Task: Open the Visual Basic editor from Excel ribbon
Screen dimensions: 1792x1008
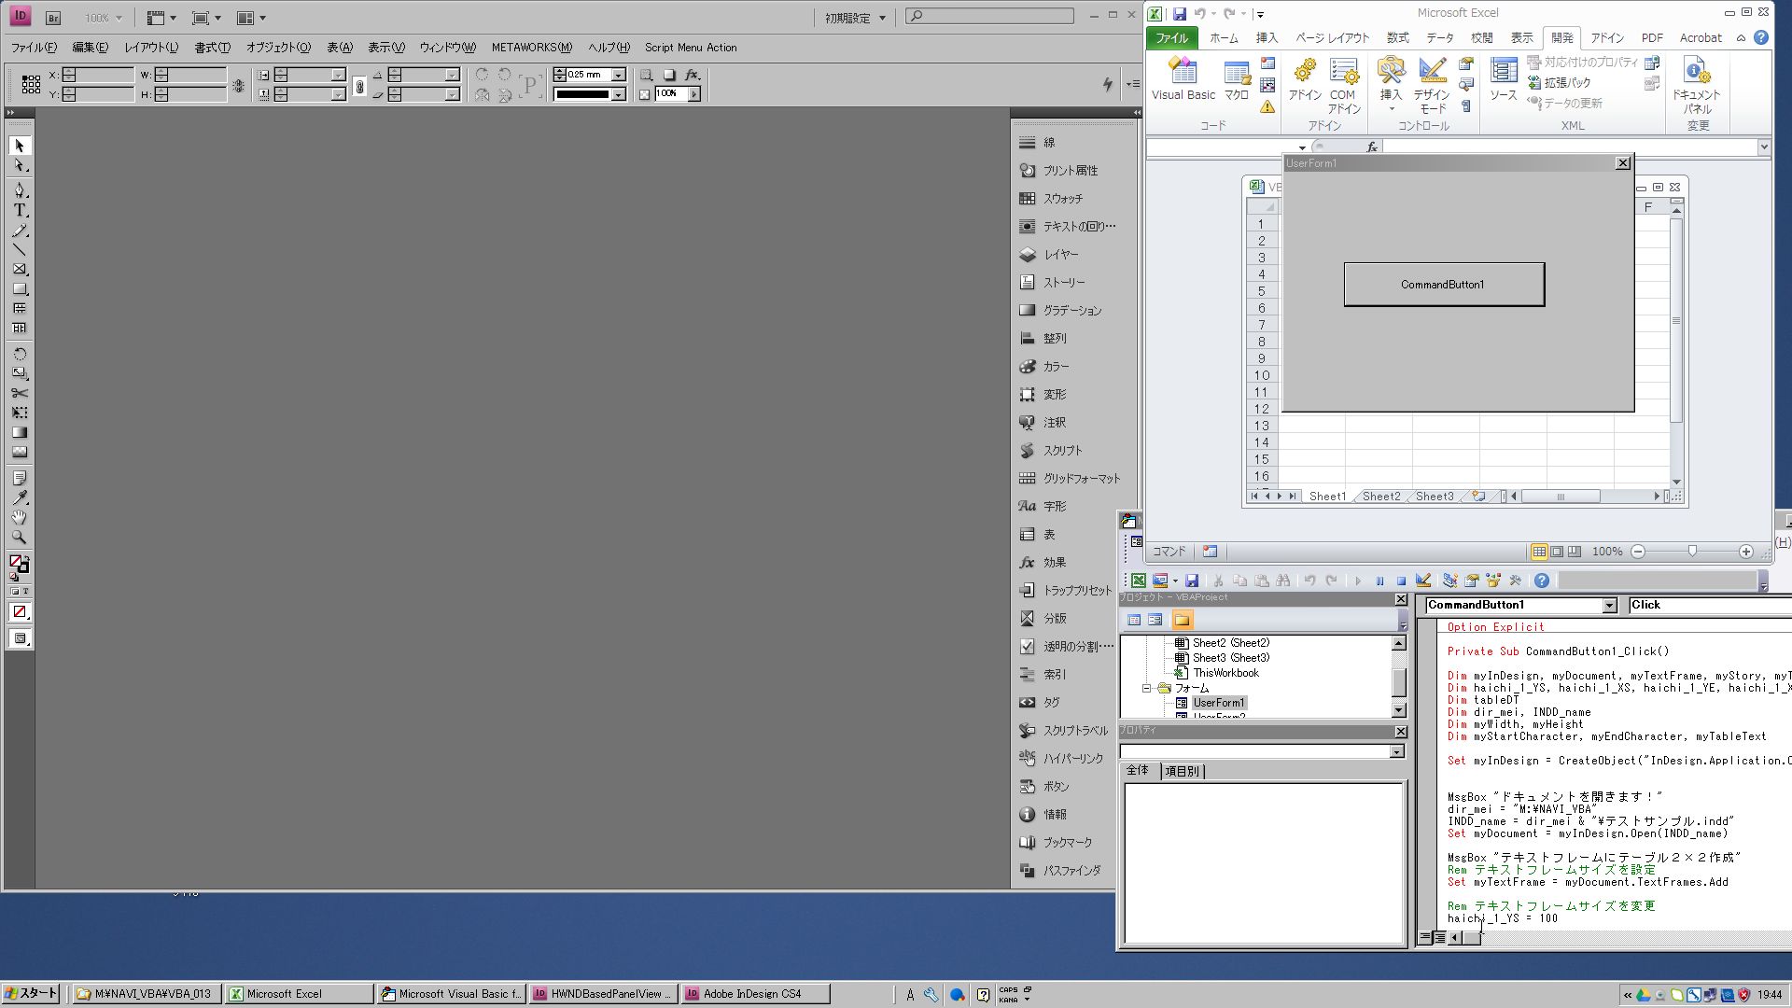Action: tap(1183, 78)
